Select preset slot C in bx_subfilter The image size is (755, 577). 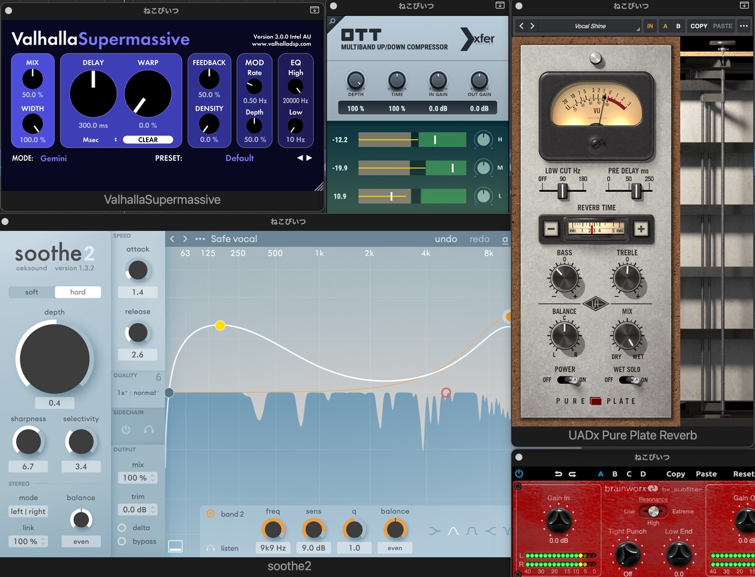click(x=629, y=474)
